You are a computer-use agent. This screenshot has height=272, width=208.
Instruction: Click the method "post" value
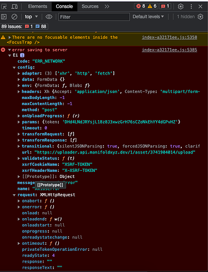pyautogui.click(x=50, y=110)
